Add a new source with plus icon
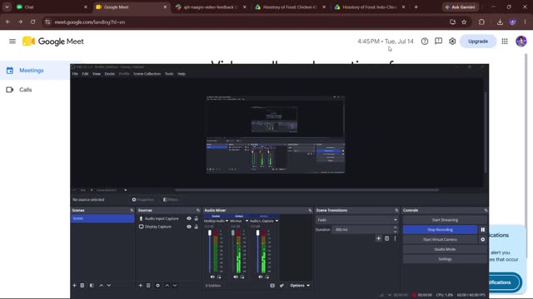 click(141, 286)
